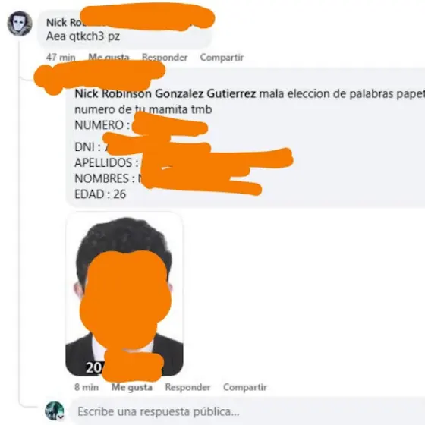The image size is (425, 425).
Task: Expand the small arrow on reply-box avatar
Action: coord(61,417)
